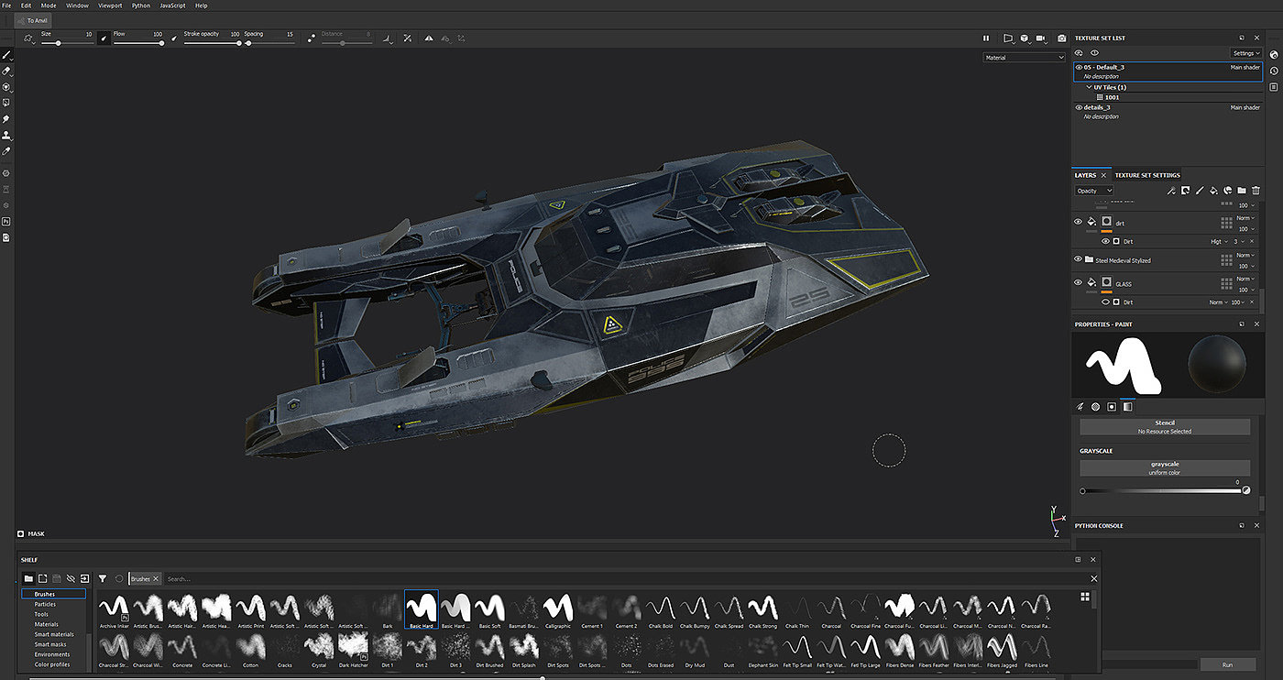The width and height of the screenshot is (1283, 680).
Task: Click the Run button in Python console
Action: click(1227, 664)
